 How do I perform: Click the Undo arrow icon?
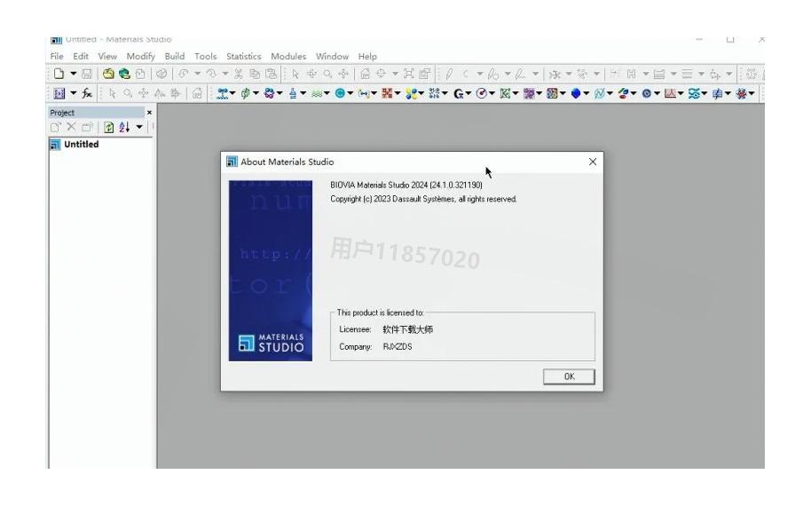pyautogui.click(x=183, y=74)
